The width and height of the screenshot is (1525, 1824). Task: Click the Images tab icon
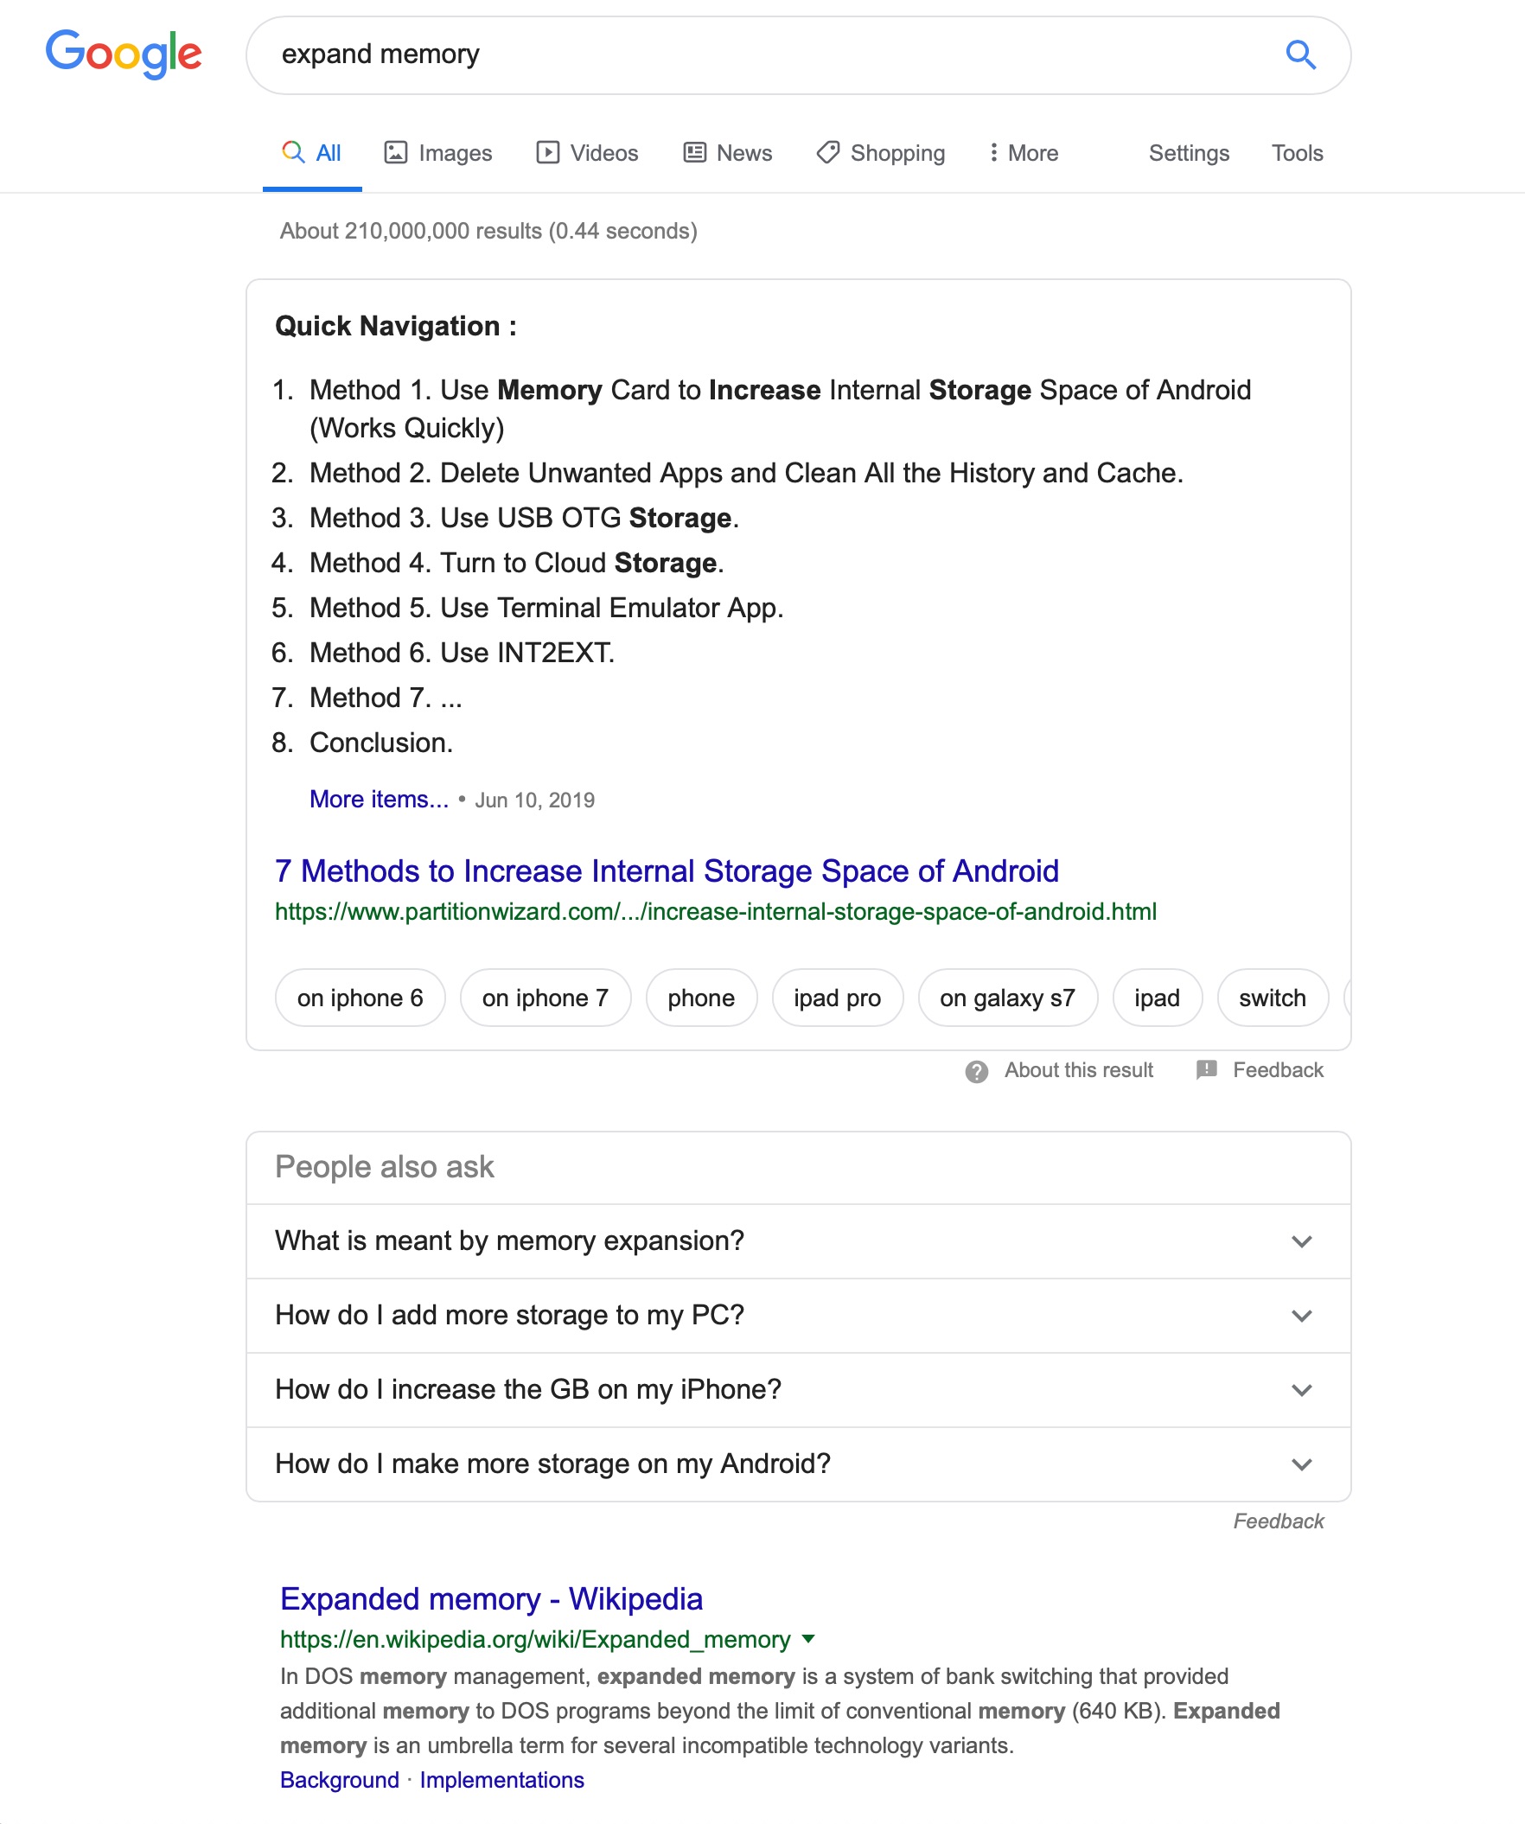coord(396,153)
